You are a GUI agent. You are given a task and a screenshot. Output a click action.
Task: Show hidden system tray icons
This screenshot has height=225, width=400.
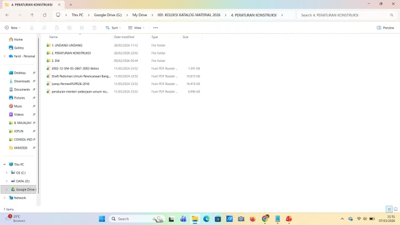pyautogui.click(x=342, y=219)
